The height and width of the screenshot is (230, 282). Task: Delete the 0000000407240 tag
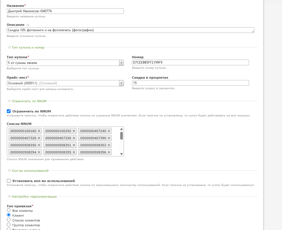[109, 131]
